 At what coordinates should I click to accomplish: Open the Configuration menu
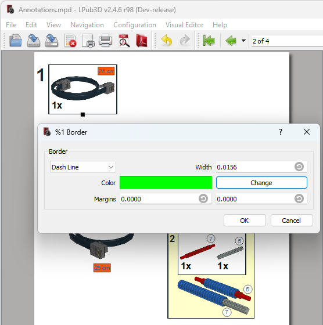[x=135, y=25]
